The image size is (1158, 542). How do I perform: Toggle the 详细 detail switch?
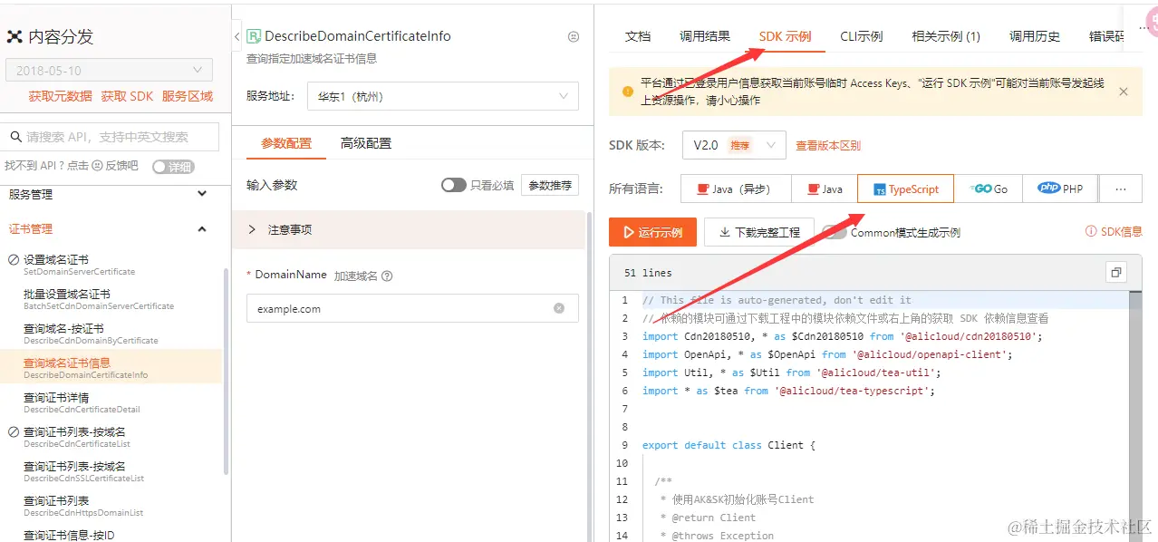[x=172, y=167]
